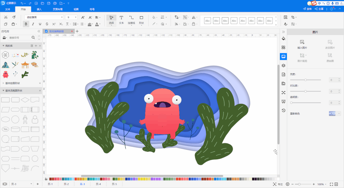The width and height of the screenshot is (344, 188).
Task: Open the 文件 menu
Action: pos(8,9)
